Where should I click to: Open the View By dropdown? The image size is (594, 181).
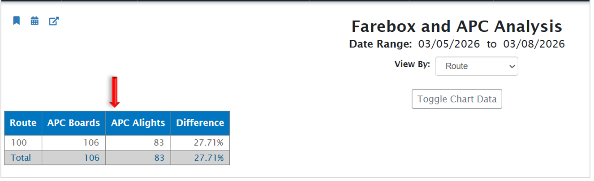coord(476,66)
